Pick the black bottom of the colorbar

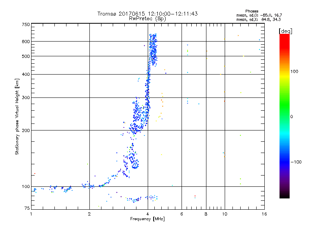click(284, 196)
